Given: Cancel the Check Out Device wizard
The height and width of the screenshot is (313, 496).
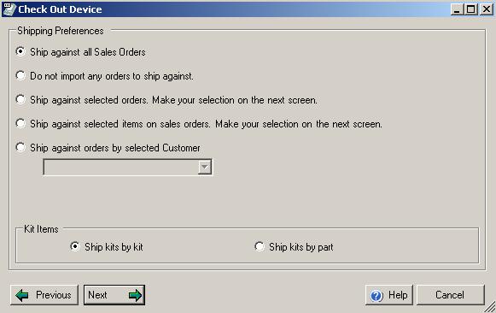Looking at the screenshot, I should coord(450,295).
